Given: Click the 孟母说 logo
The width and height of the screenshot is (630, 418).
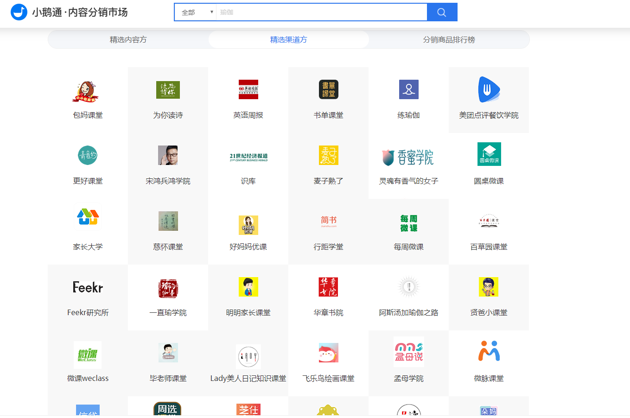Looking at the screenshot, I should 408,352.
